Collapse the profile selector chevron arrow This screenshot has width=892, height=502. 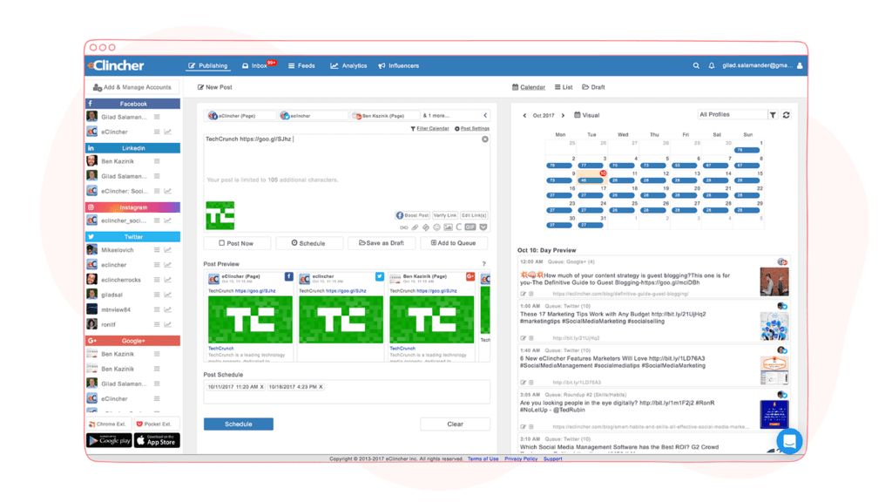(485, 116)
